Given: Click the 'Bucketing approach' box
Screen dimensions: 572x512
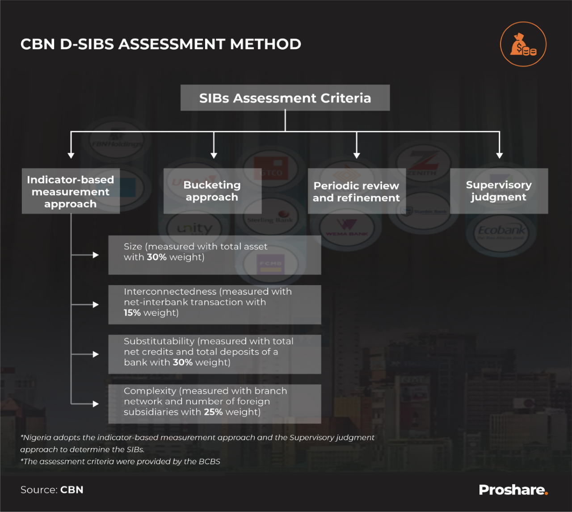Looking at the screenshot, I should (212, 191).
